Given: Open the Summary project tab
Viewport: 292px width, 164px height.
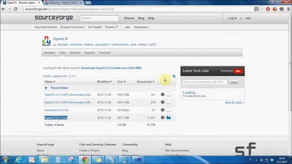Looking at the screenshot, I should tap(49, 53).
